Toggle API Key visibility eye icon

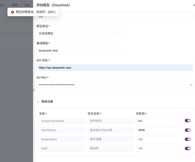coord(191,85)
